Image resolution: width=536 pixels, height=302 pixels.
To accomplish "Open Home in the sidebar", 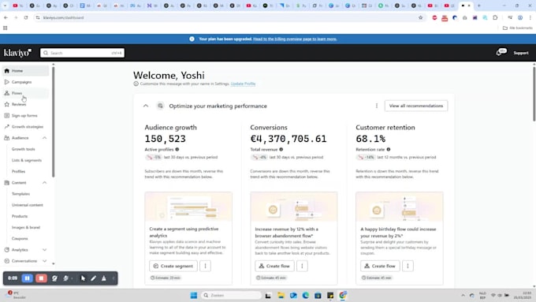I will [25, 71].
